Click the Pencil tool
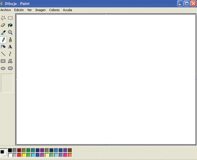197x160 pixels. 4,40
